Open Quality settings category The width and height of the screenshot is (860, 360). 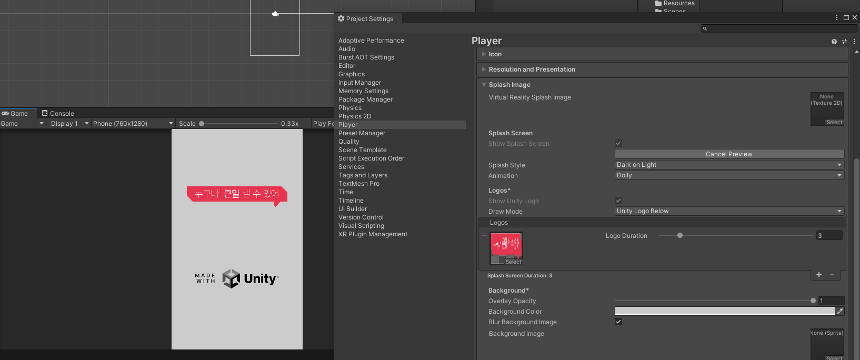click(349, 142)
